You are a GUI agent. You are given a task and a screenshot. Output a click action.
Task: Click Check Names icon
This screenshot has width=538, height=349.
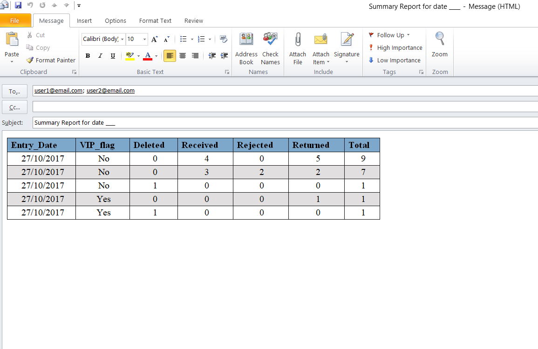[x=270, y=48]
